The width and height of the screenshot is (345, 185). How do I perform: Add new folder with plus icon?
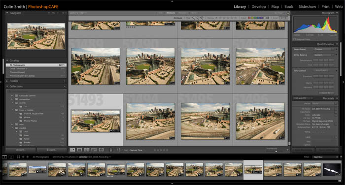point(65,81)
